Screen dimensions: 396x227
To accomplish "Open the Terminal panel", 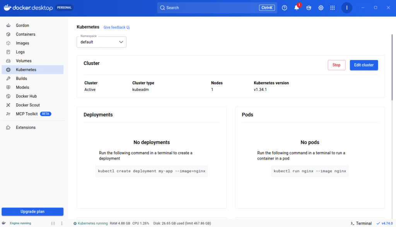I will pos(361,223).
